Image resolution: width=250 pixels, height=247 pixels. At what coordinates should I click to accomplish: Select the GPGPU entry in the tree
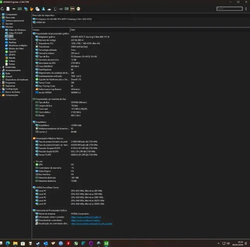12,54
